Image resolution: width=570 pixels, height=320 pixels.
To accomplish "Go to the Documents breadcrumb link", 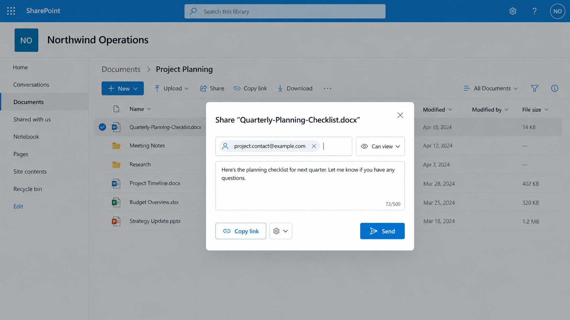I will [121, 69].
